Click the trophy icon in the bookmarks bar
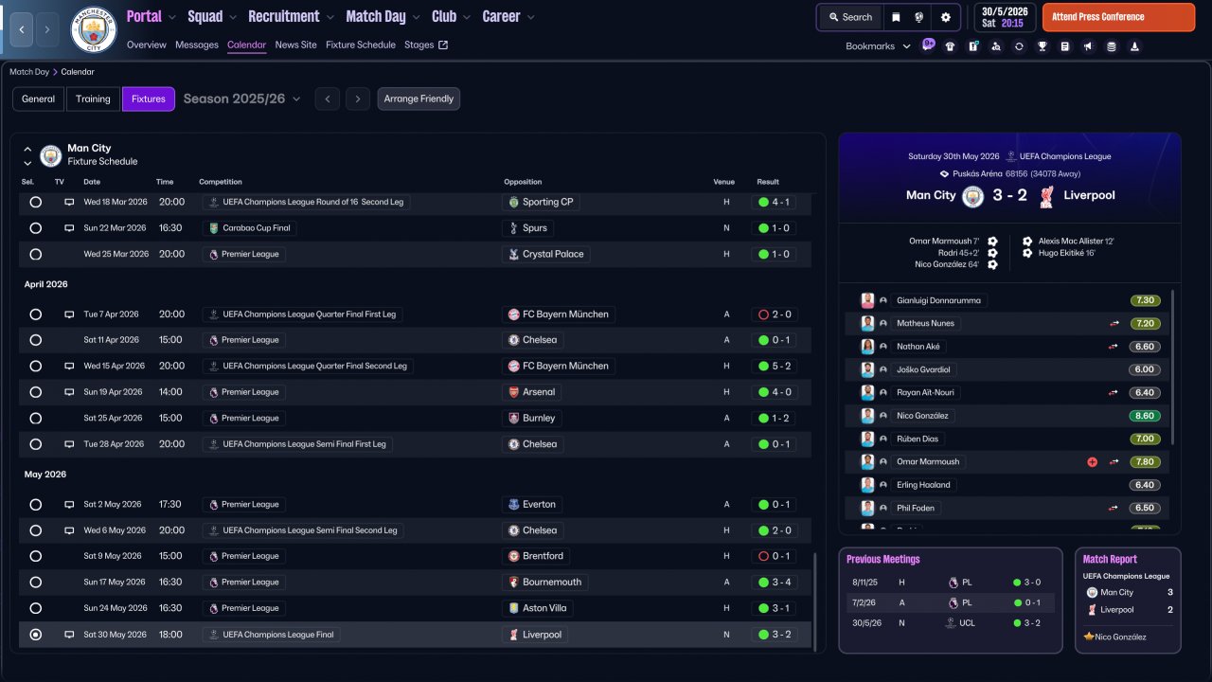The width and height of the screenshot is (1212, 682). tap(1042, 46)
